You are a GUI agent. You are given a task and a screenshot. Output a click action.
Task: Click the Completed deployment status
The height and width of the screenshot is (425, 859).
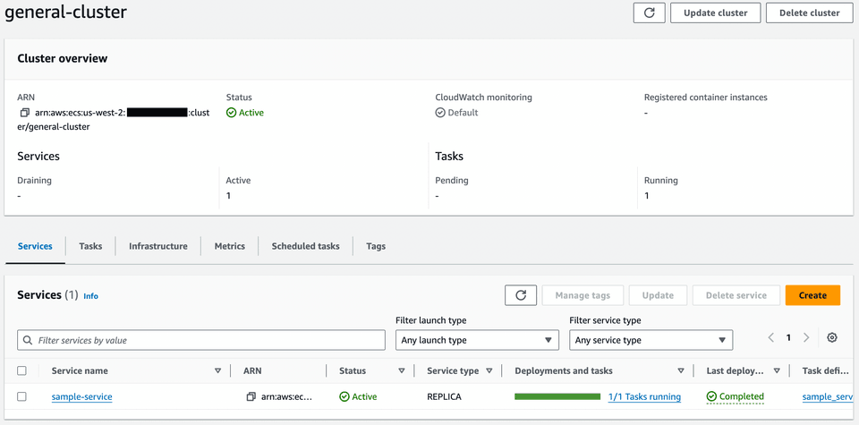[x=736, y=396]
